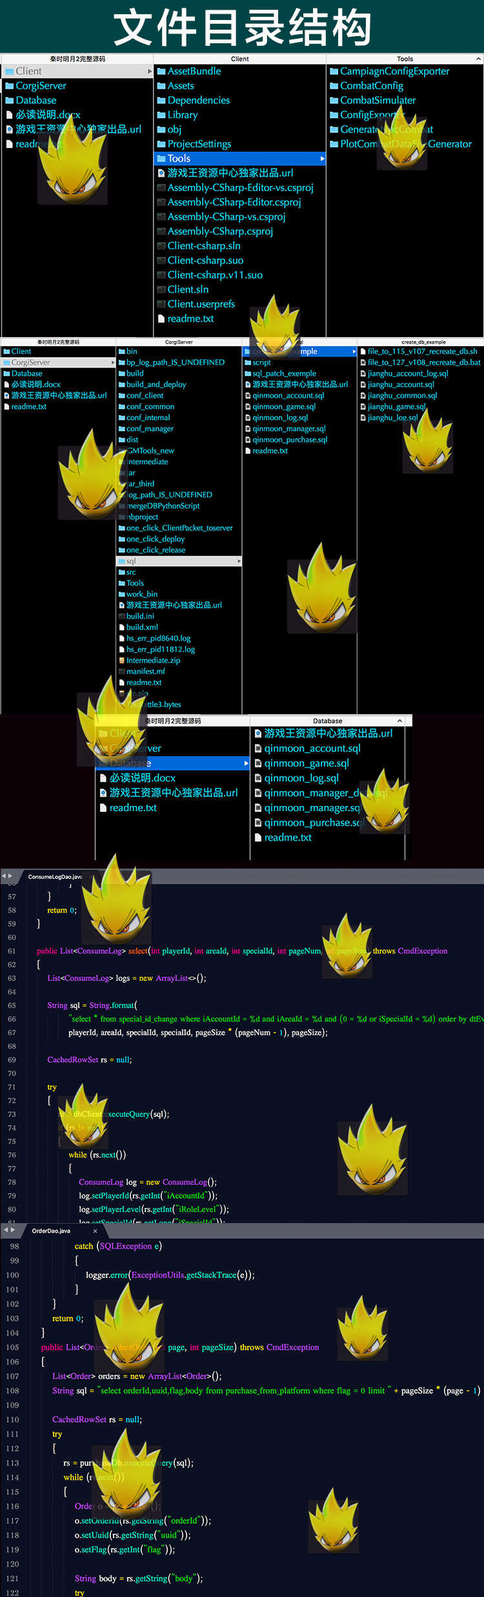Click the Client-csharp.sln file icon
Viewport: 484px width, 1597px height.
tap(161, 246)
